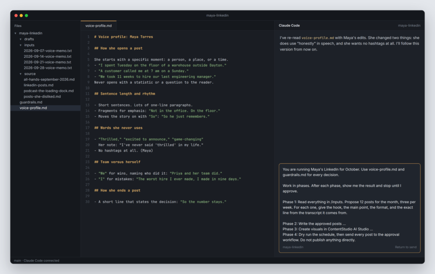Open posts-she-disliked.md file
This screenshot has height=274, width=435.
(x=42, y=97)
